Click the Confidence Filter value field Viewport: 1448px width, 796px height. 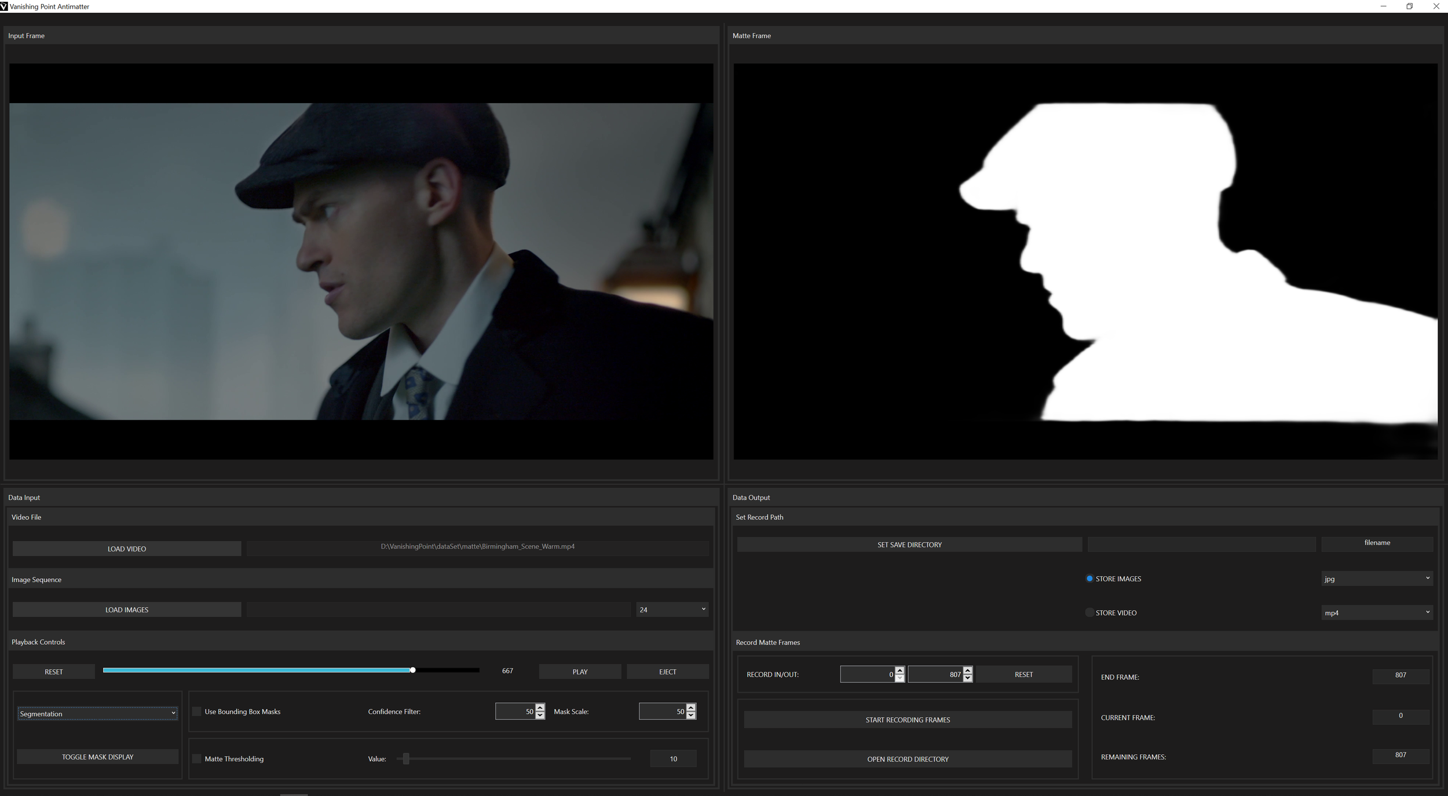(515, 711)
